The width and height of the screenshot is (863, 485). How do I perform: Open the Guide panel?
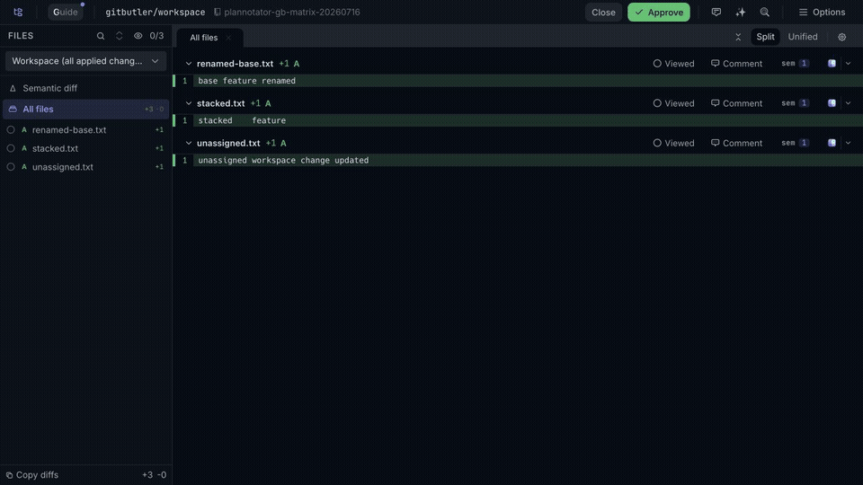coord(65,12)
